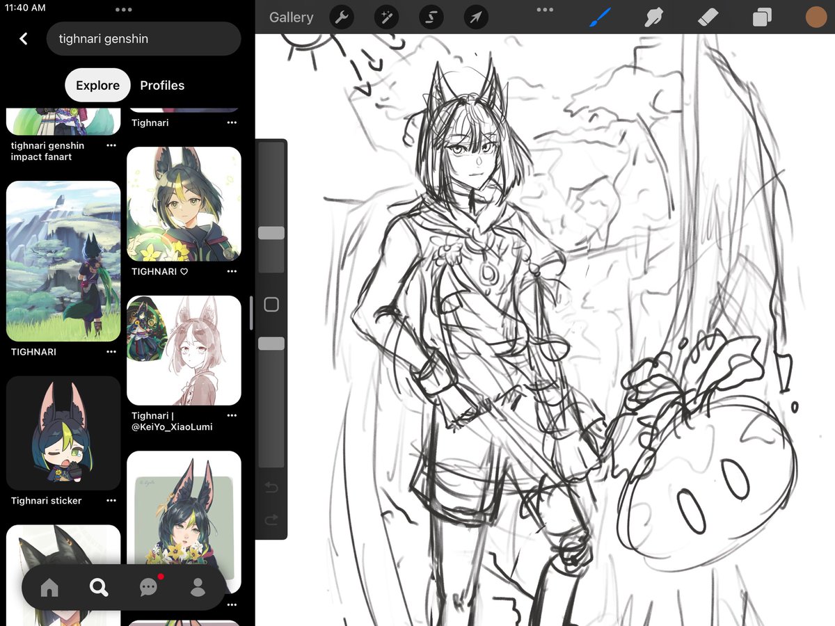Select the Eraser tool
The width and height of the screenshot is (835, 626).
[708, 17]
